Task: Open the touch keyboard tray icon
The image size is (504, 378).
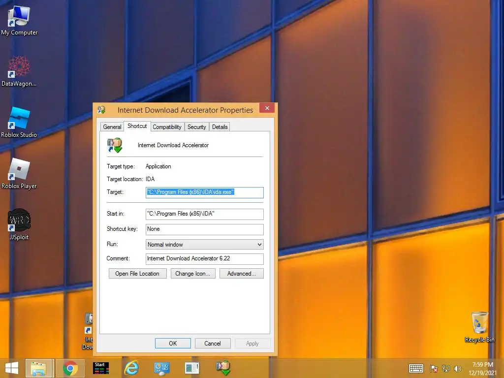Action: coord(416,368)
